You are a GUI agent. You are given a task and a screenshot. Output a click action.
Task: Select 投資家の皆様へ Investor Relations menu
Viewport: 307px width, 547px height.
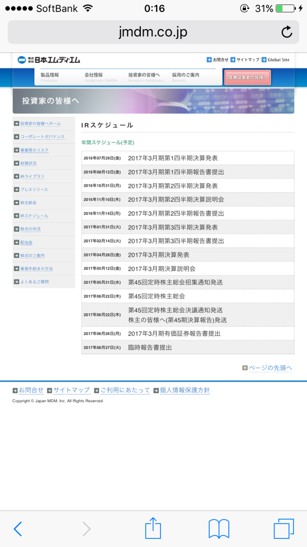pos(145,77)
